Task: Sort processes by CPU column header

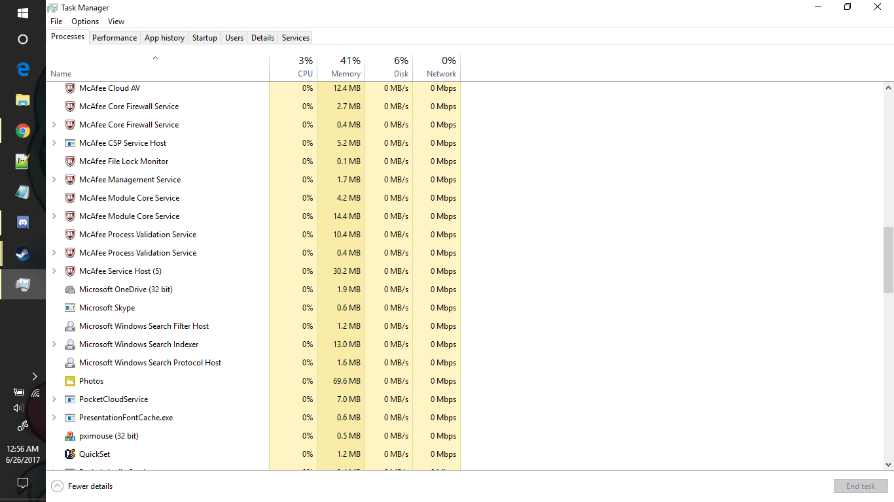Action: point(293,67)
